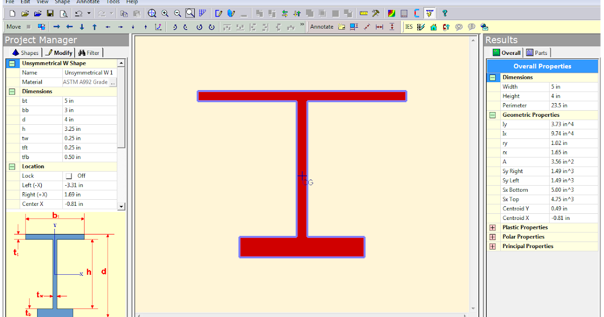Click the Save icon
Viewport: 604px width, 317px height.
[50, 14]
